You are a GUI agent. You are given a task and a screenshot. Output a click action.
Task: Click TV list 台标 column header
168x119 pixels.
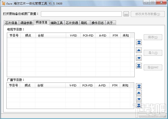click(51, 36)
